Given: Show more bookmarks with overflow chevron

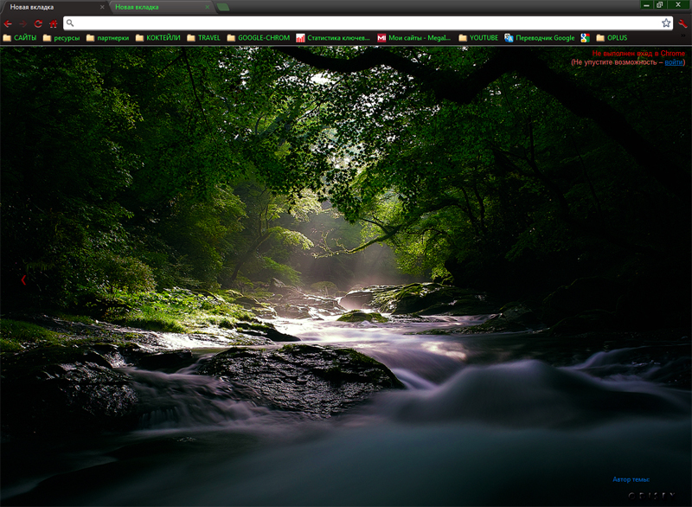Looking at the screenshot, I should tap(683, 36).
